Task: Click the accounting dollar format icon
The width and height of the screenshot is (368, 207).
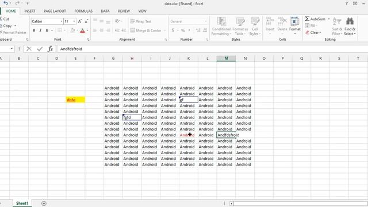Action: click(173, 30)
